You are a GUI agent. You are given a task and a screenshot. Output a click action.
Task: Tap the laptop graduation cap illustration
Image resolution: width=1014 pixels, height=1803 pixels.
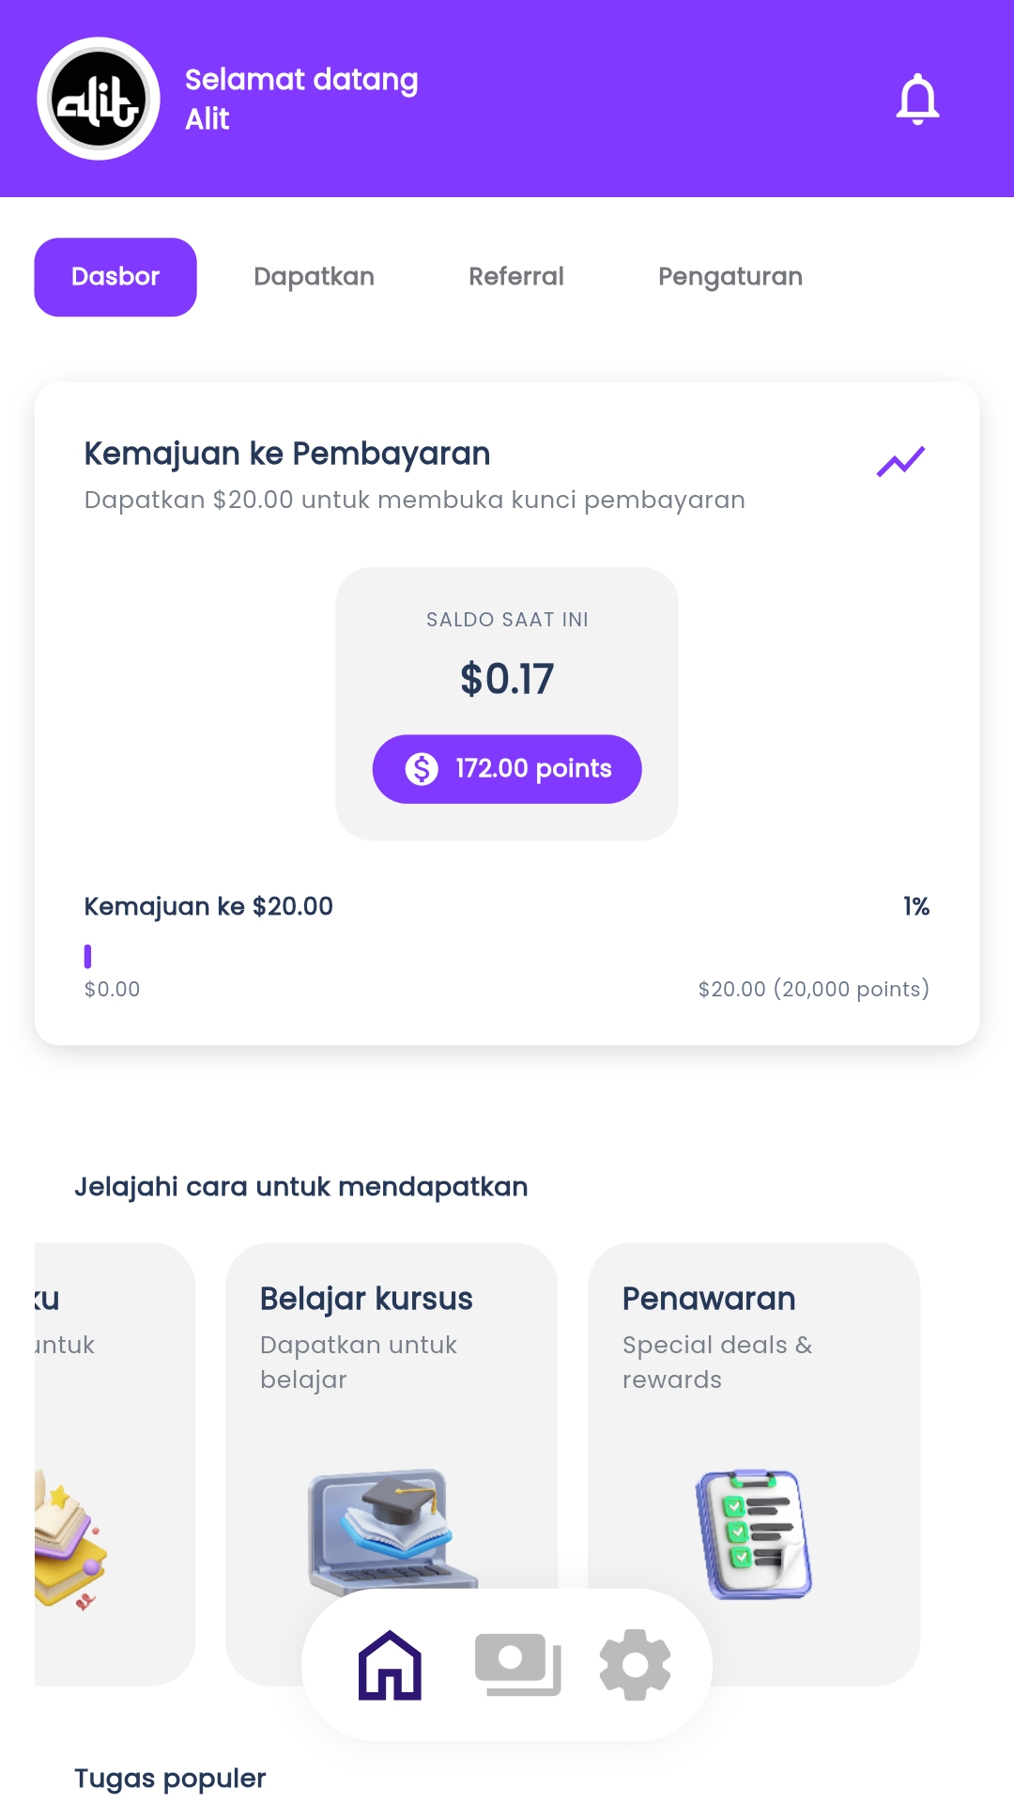[392, 1526]
